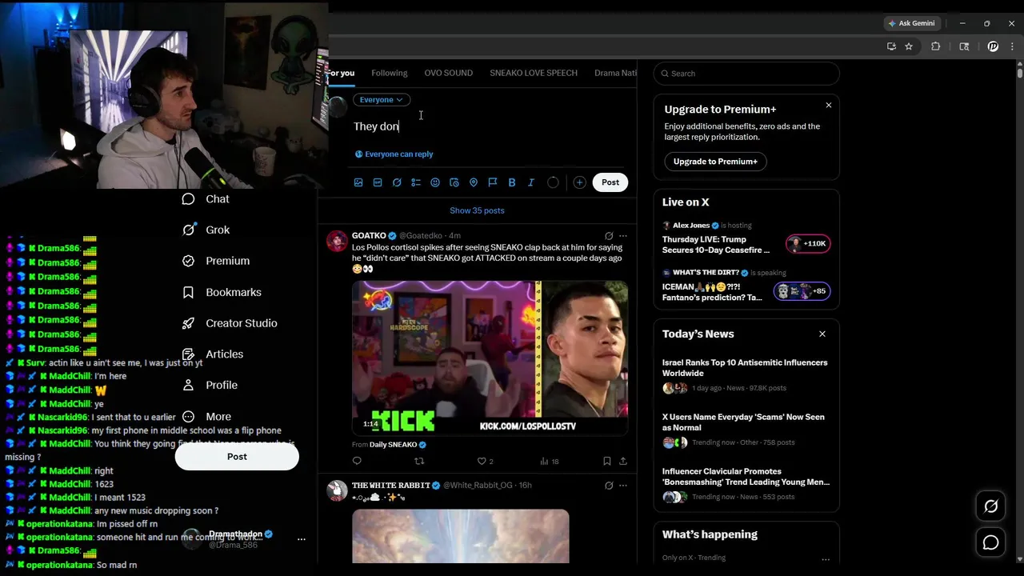The width and height of the screenshot is (1024, 576).
Task: Dismiss the Upgrade to Premium+ card
Action: 829,106
